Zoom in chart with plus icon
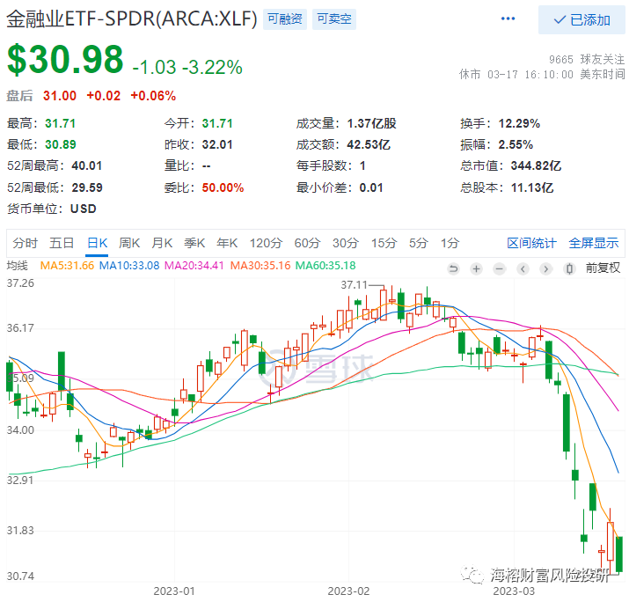 pyautogui.click(x=476, y=268)
